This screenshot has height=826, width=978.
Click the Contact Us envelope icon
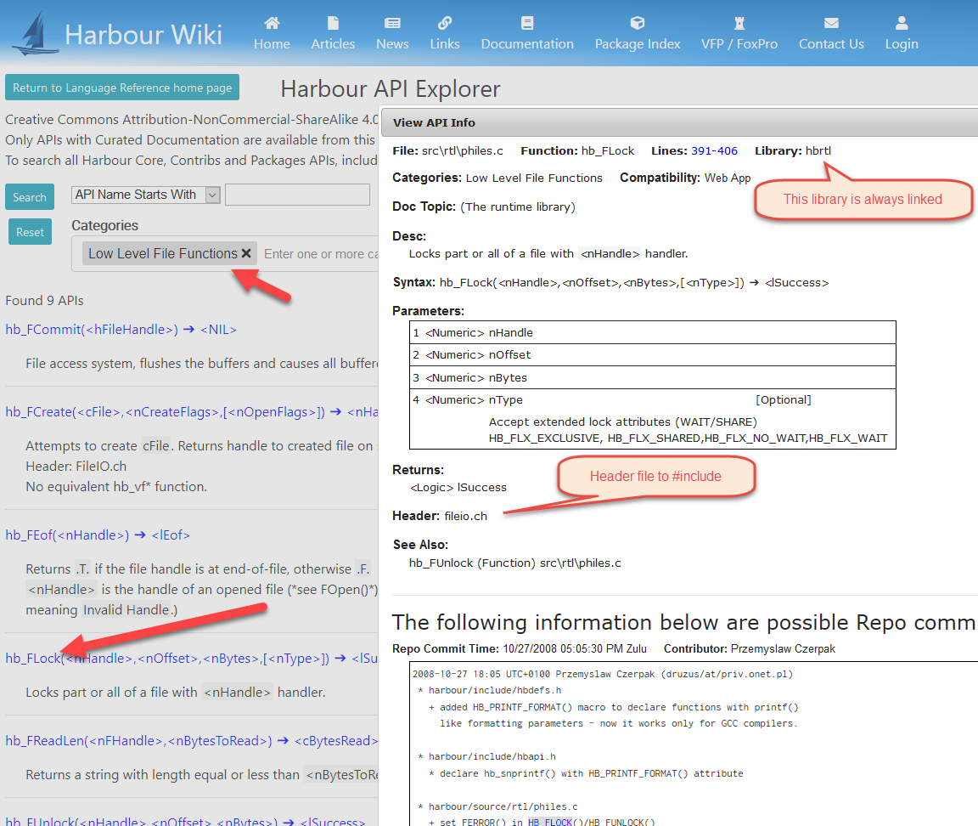click(x=831, y=23)
